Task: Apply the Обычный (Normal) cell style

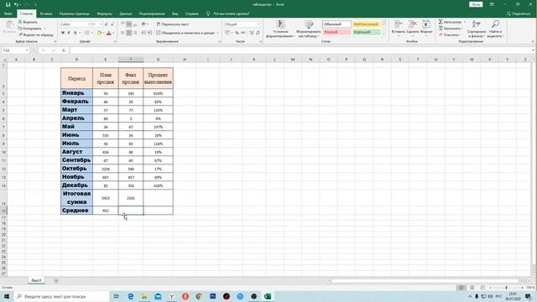Action: [336, 24]
